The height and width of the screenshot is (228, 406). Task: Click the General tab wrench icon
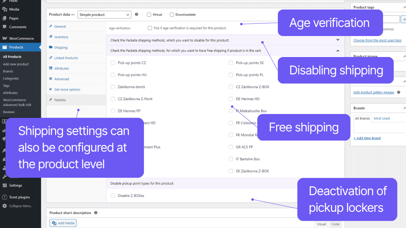coord(51,27)
